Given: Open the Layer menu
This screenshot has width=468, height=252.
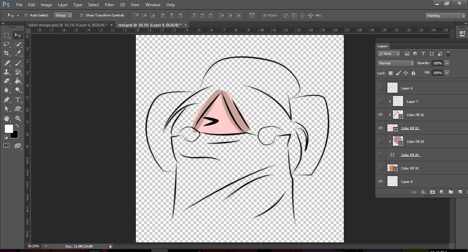Looking at the screenshot, I should click(x=63, y=5).
